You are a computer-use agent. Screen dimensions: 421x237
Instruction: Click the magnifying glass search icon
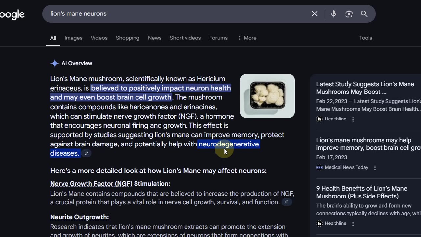coord(364,14)
